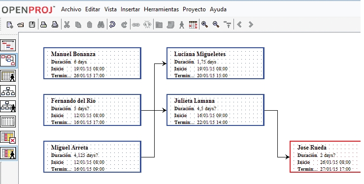This screenshot has height=184, width=364.
Task: Select the Miguel Arreta task node
Action: pyautogui.click(x=93, y=157)
